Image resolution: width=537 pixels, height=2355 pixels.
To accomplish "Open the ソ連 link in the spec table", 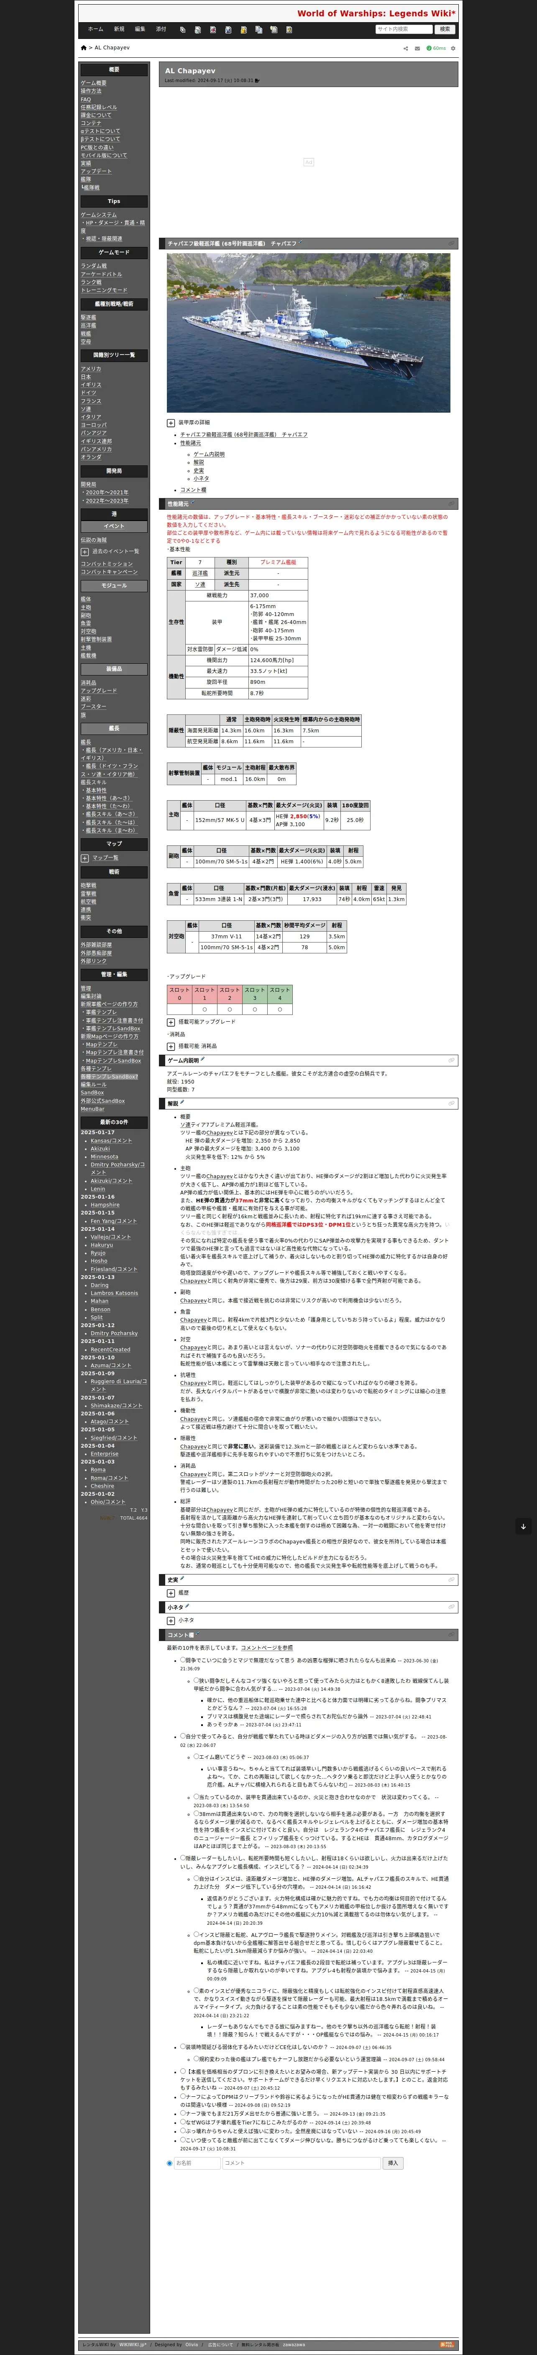I will tap(199, 585).
